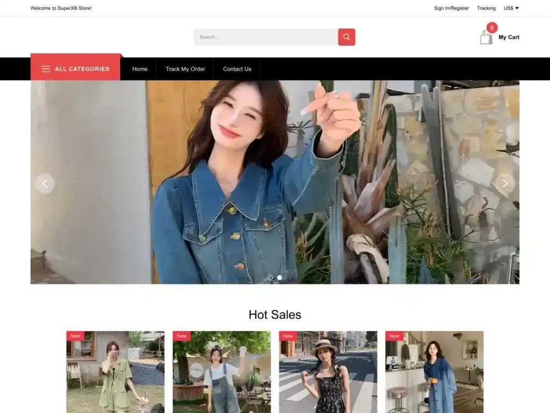Focus the Search input field
This screenshot has width=550, height=413.
(x=266, y=37)
